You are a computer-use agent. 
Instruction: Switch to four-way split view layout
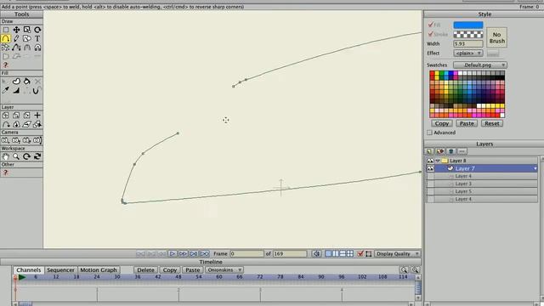pos(350,253)
